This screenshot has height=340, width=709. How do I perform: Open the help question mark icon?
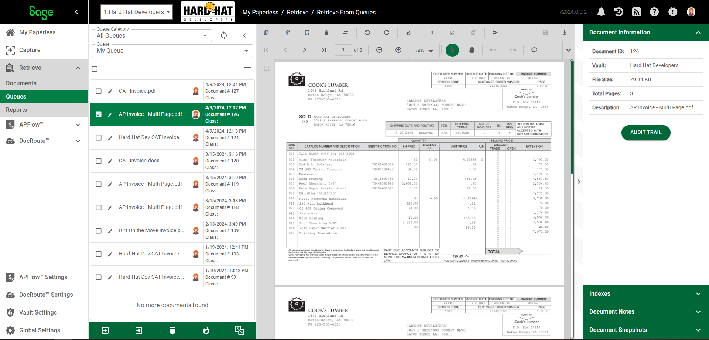tap(654, 12)
